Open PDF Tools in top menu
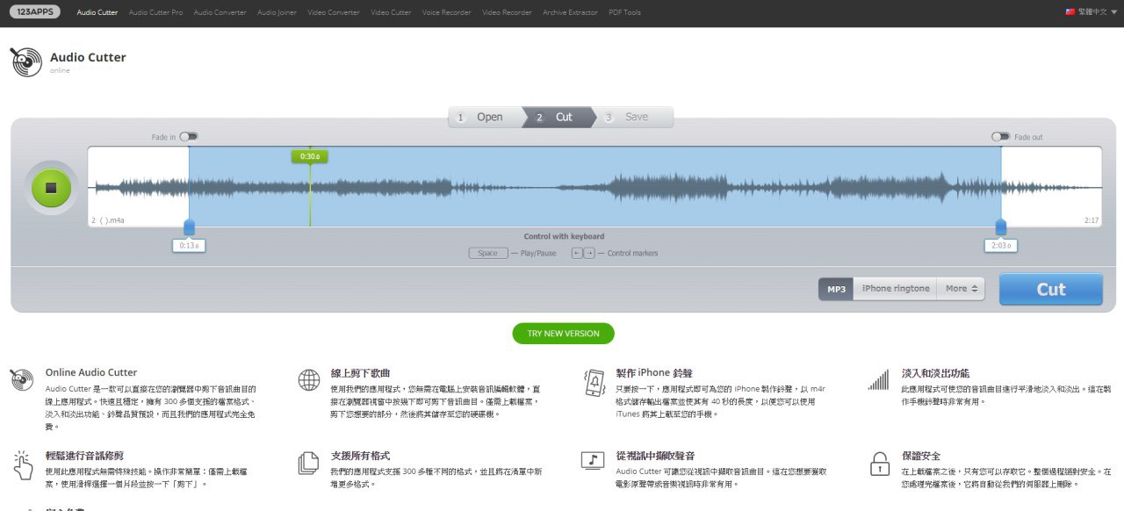The image size is (1124, 511). (x=624, y=12)
